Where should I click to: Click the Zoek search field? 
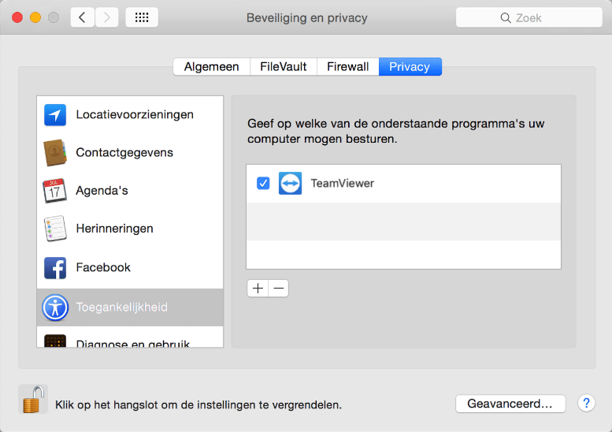click(x=528, y=17)
